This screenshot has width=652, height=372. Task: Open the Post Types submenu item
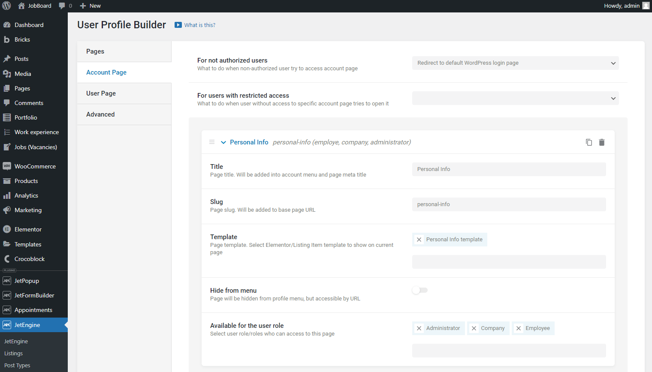coord(17,365)
